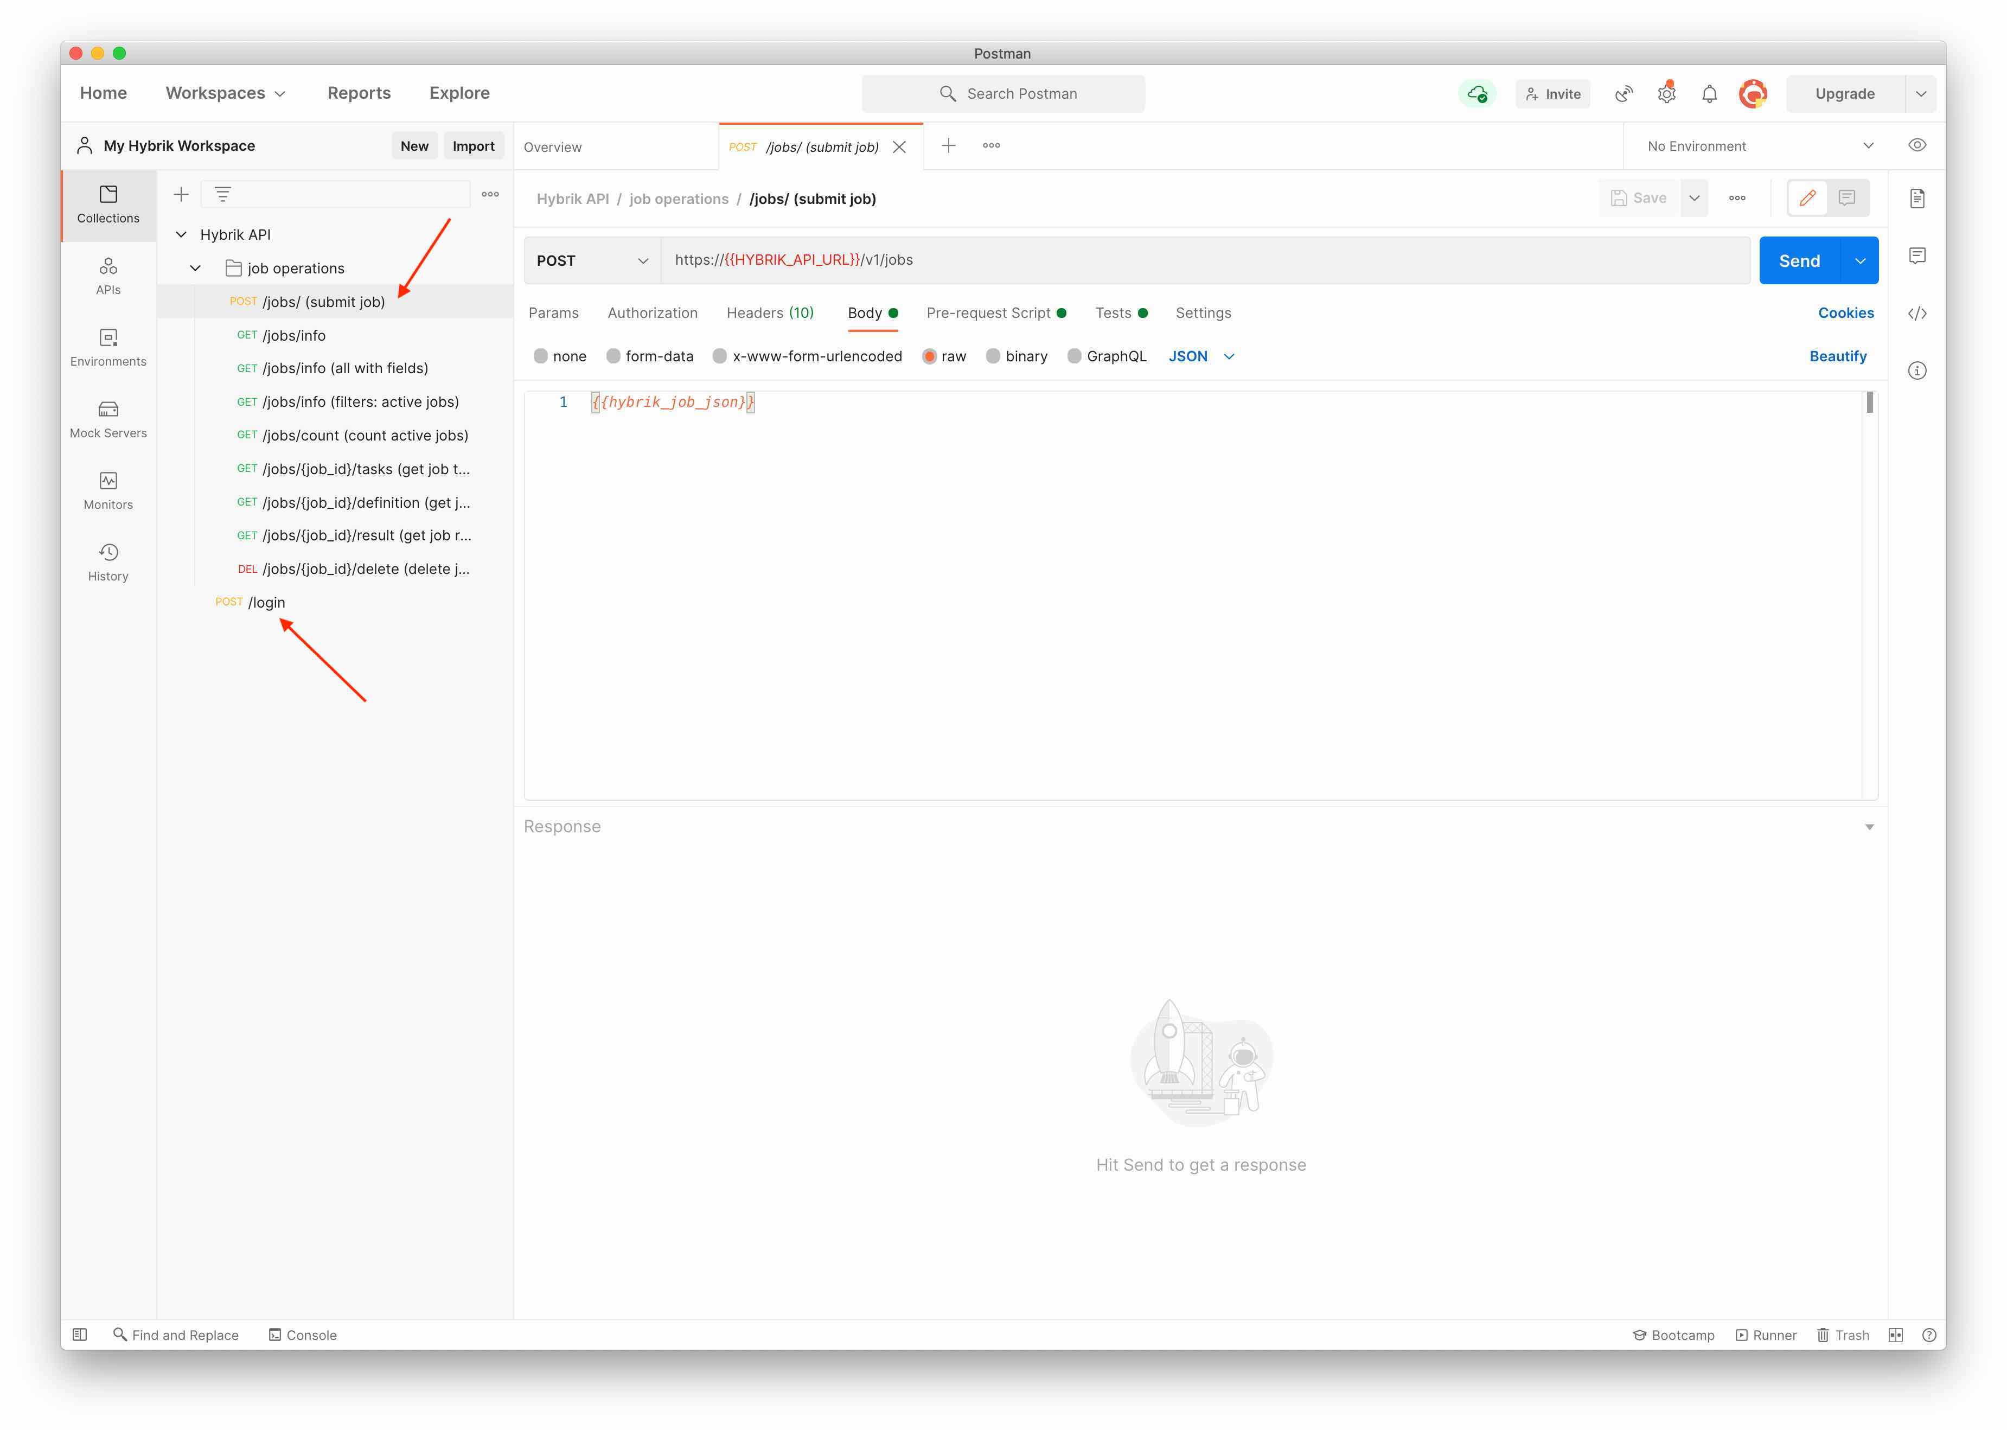This screenshot has height=1430, width=2007.
Task: Click the environment quick look eye icon
Action: (1917, 145)
